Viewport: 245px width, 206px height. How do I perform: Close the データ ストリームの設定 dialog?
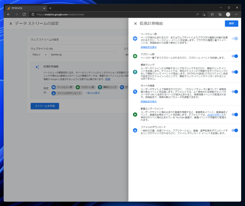coord(11,24)
